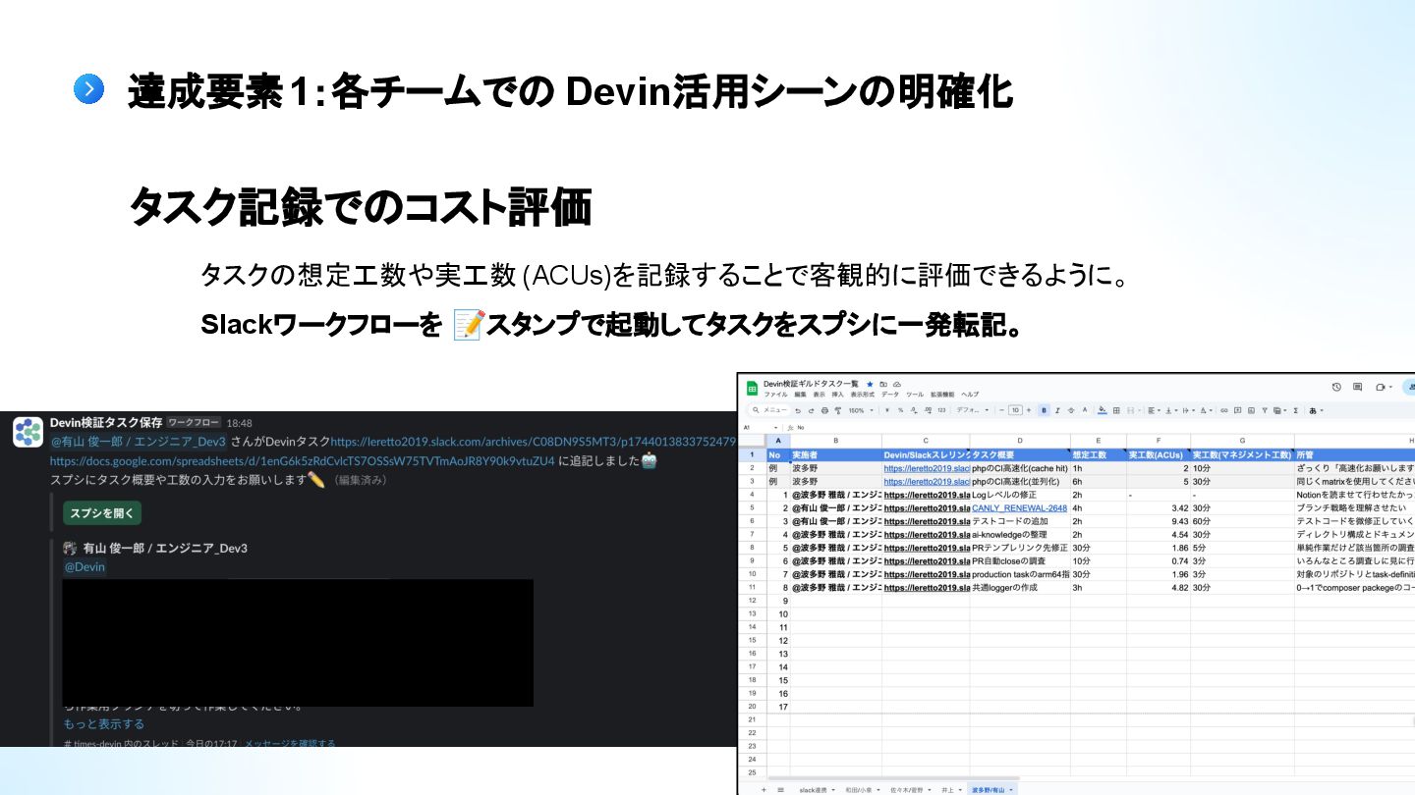The height and width of the screenshot is (795, 1415).
Task: Click the video meeting camera icon
Action: 1381,388
